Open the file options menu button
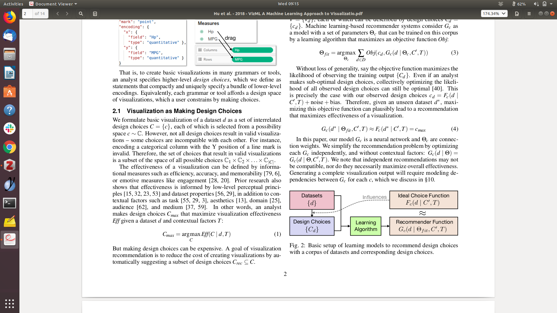This screenshot has height=313, width=557. tap(517, 14)
